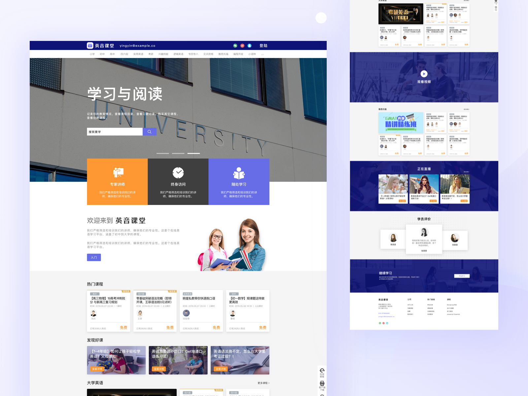Image resolution: width=528 pixels, height=396 pixels.
Task: Click the 登陆 login button
Action: (263, 46)
